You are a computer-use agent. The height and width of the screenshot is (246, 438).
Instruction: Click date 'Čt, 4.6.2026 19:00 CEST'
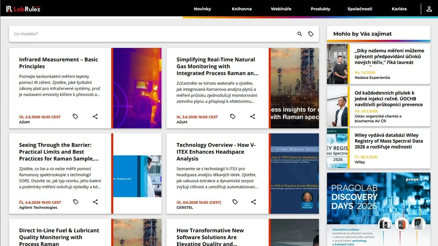pos(40,202)
